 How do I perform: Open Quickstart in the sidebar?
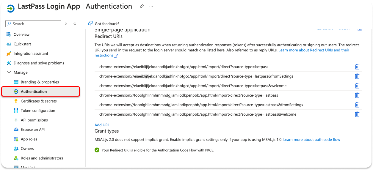point(22,44)
